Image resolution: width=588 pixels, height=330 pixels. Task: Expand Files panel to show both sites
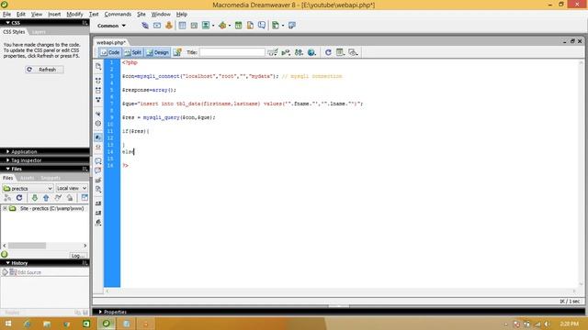pyautogui.click(x=85, y=198)
